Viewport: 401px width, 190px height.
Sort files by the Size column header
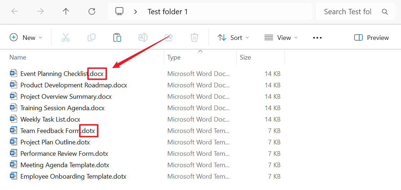click(245, 57)
